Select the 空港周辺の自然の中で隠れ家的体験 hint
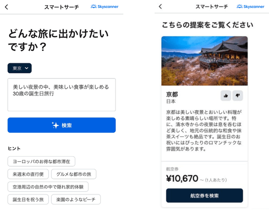Screen dimensions: 269x212 tap(48, 187)
